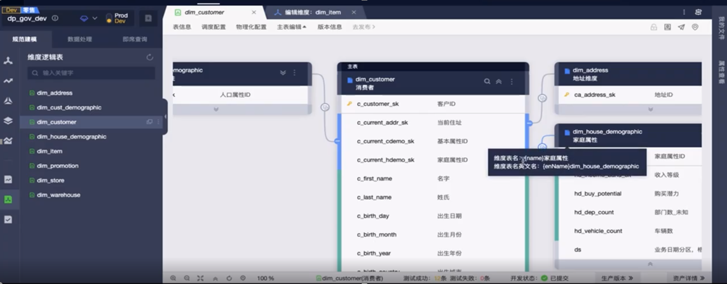This screenshot has height=284, width=727.
Task: Switch to the 编辑维度: dim_item tab
Action: click(312, 13)
